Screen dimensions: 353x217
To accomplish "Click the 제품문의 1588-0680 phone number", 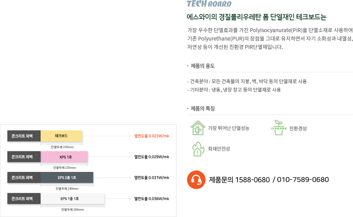I will click(239, 180).
